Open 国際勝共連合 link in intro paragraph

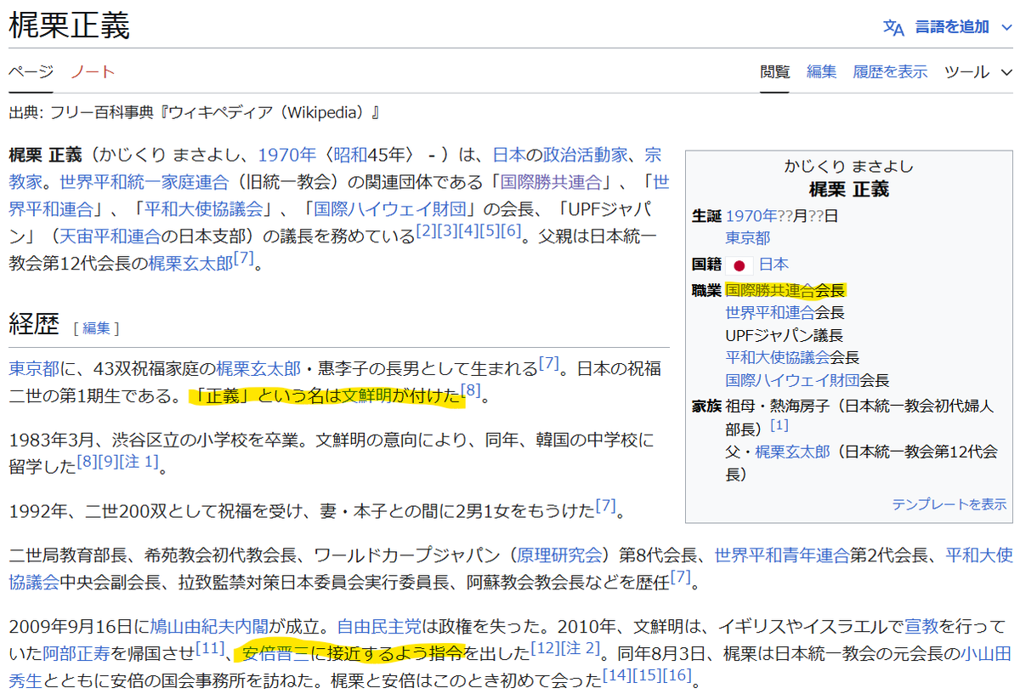click(x=551, y=181)
